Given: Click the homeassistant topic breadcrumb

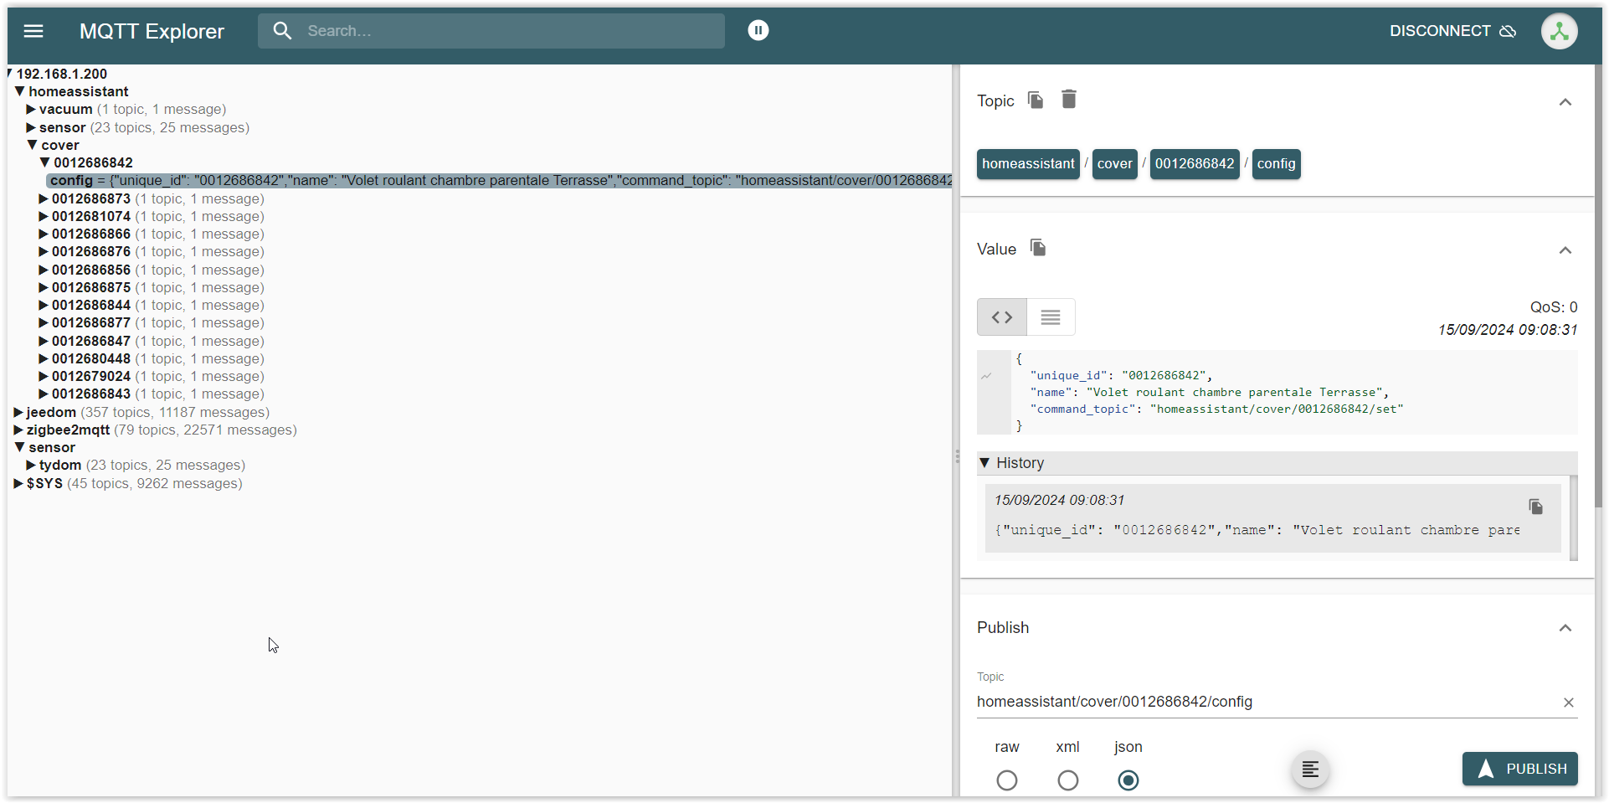Looking at the screenshot, I should point(1028,164).
